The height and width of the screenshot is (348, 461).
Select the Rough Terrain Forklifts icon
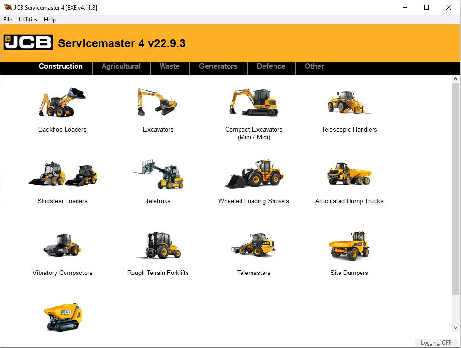point(159,245)
